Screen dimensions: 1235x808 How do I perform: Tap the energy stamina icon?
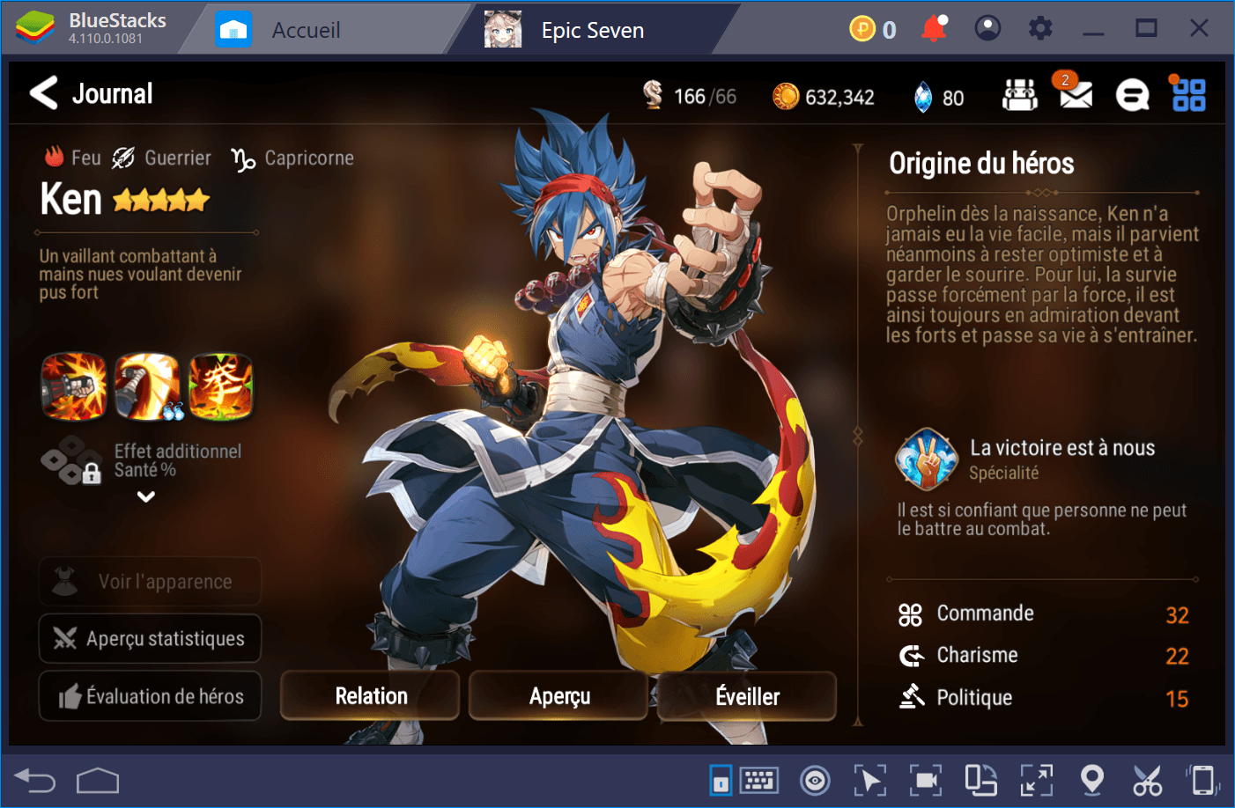click(653, 95)
